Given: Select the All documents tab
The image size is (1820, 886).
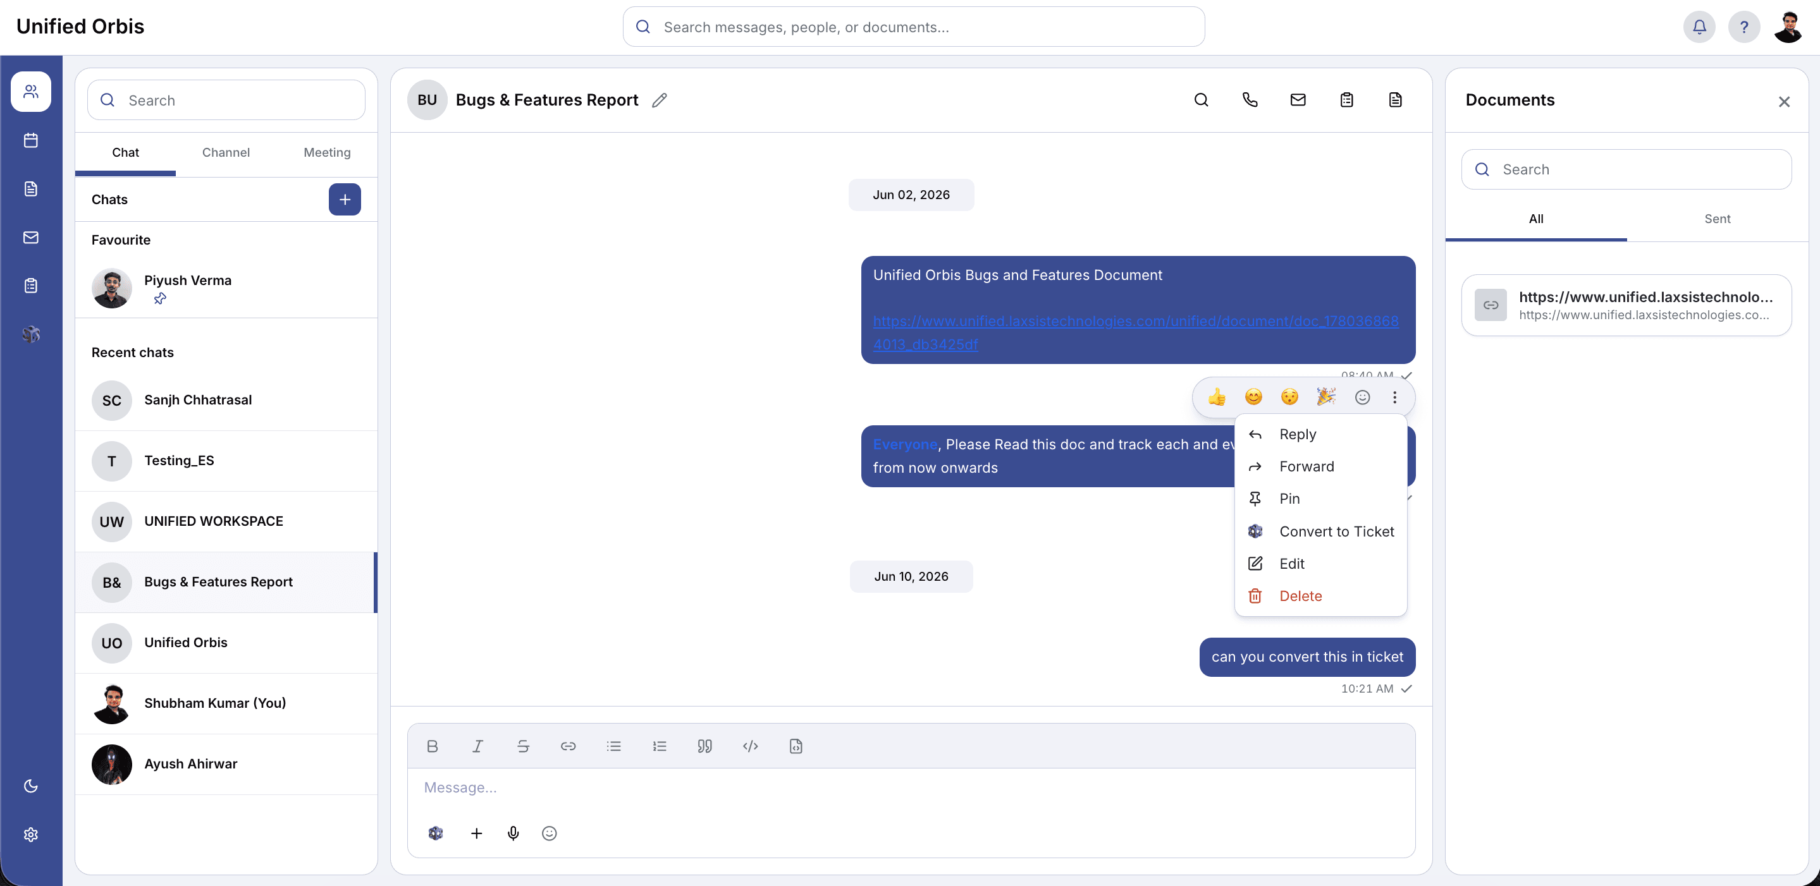Looking at the screenshot, I should pos(1536,219).
